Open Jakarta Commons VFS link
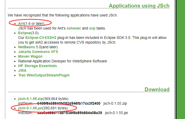The image size is (185, 119). (38, 52)
